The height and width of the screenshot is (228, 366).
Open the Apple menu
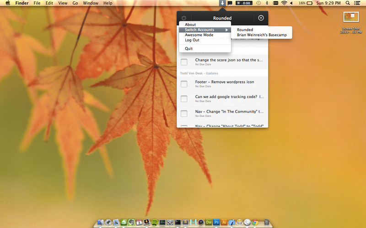click(8, 3)
